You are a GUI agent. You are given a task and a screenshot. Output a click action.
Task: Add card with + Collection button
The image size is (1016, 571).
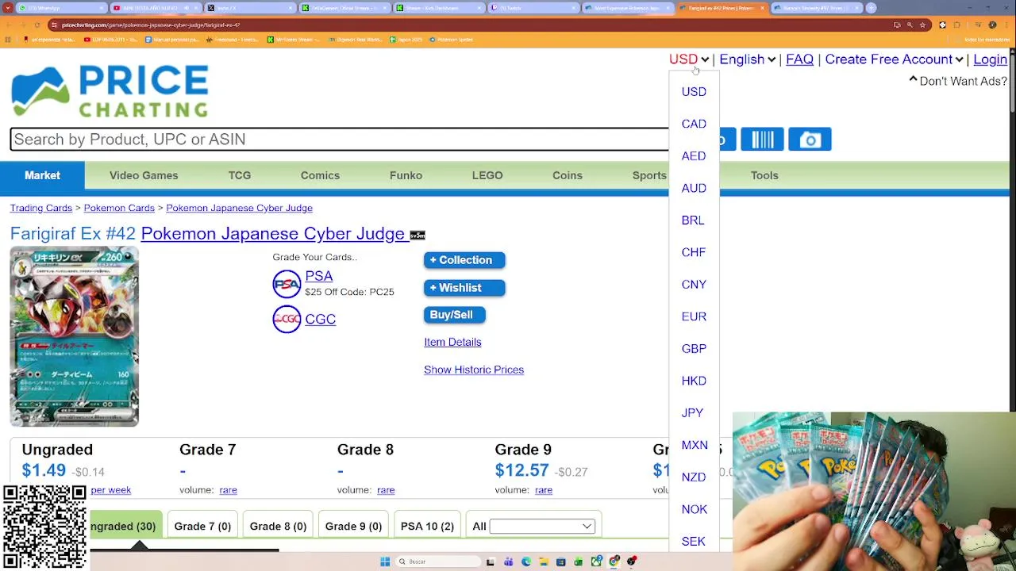pyautogui.click(x=464, y=260)
